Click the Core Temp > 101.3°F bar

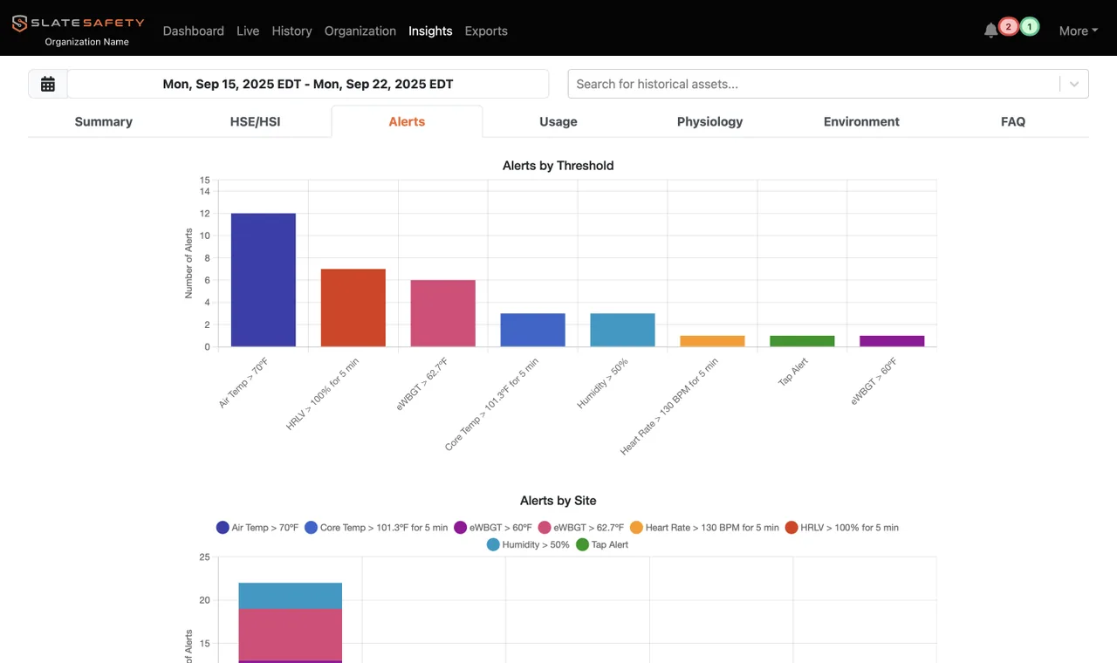click(x=532, y=330)
